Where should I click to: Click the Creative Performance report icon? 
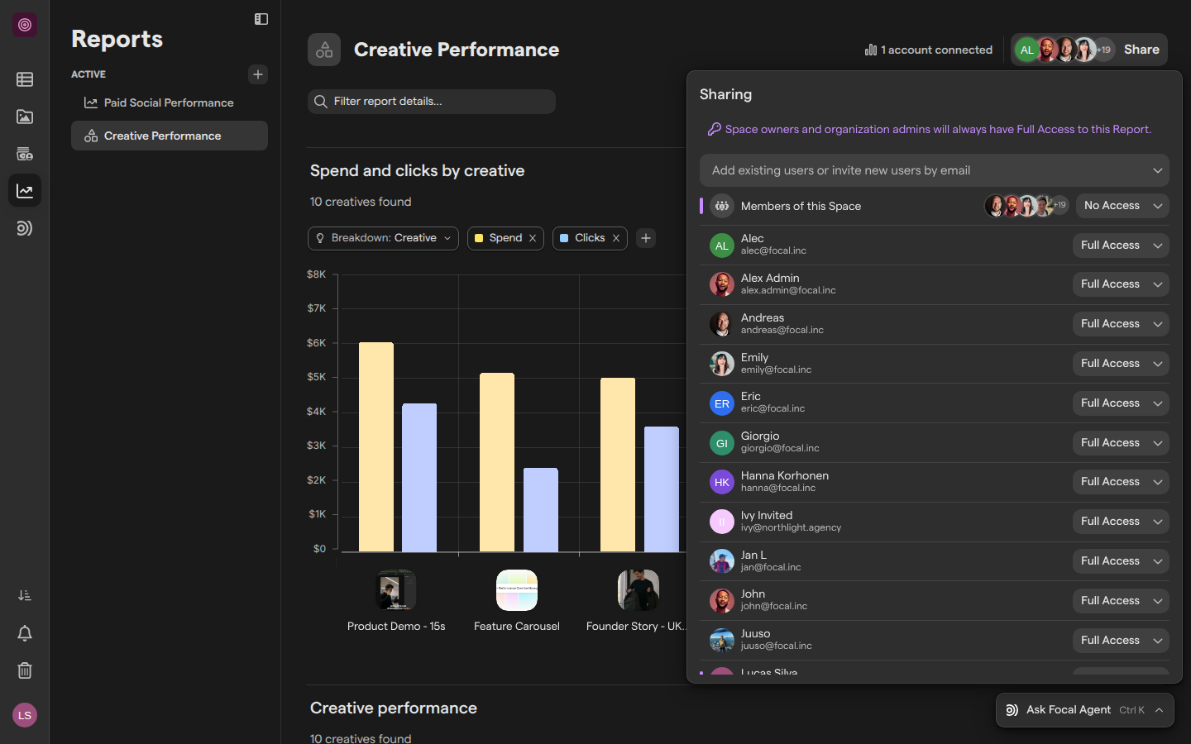tap(324, 50)
